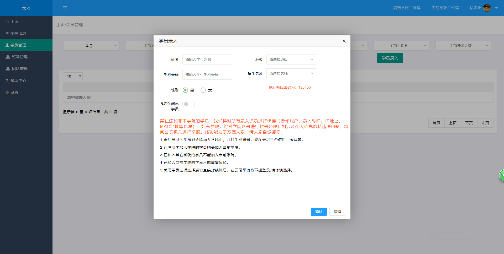Click the 主页 home icon in sidebar

[x=7, y=21]
